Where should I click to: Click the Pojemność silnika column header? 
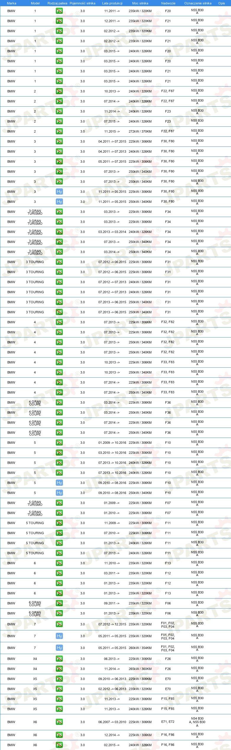point(82,3)
